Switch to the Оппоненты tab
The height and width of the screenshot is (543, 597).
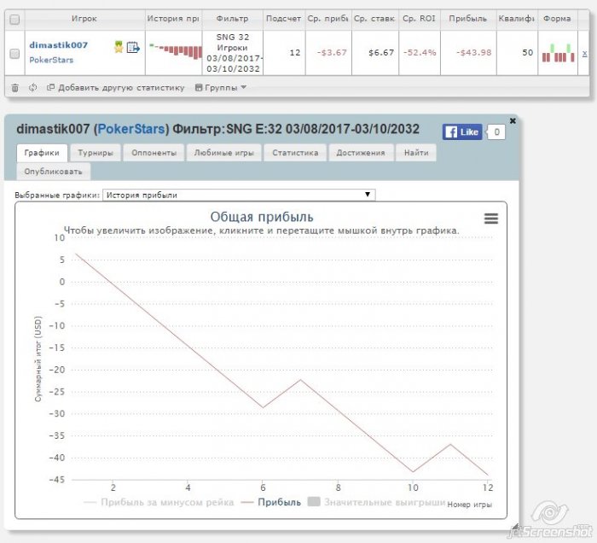(x=154, y=153)
